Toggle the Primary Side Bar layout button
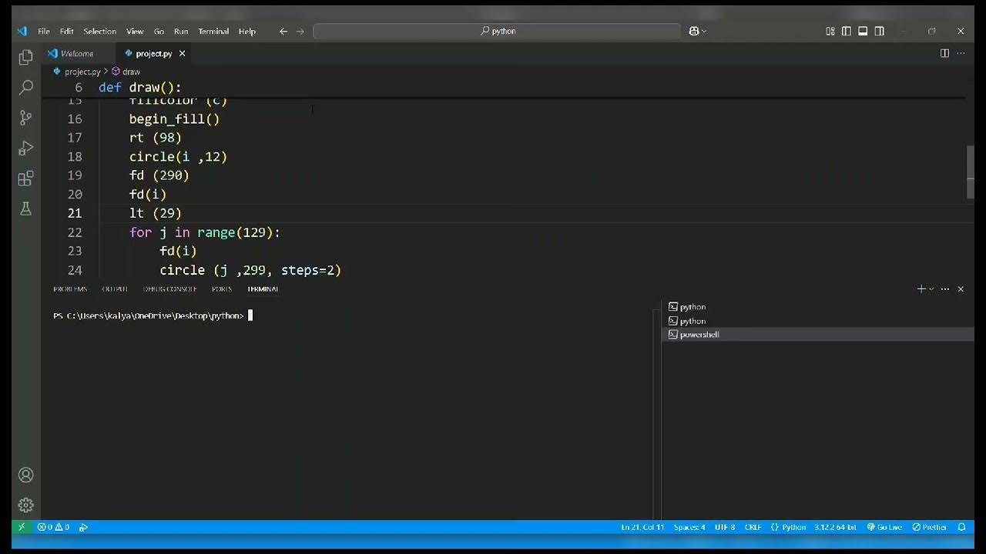This screenshot has width=986, height=554. [847, 32]
